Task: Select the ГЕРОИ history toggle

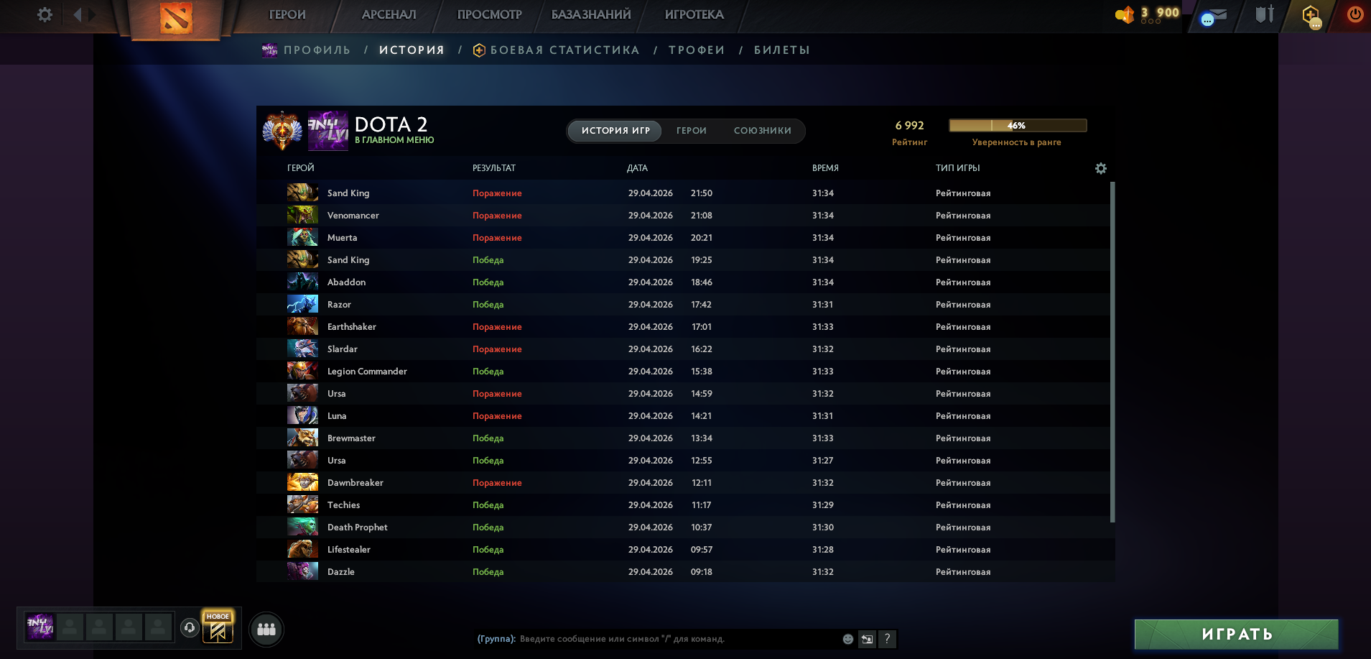Action: (x=692, y=131)
